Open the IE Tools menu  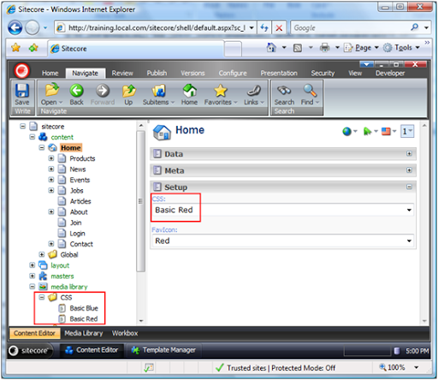(401, 48)
